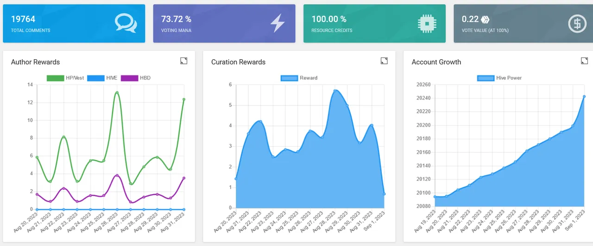Image resolution: width=593 pixels, height=246 pixels.
Task: Click the Aug 31 HP/Vest data point
Action: tap(184, 99)
